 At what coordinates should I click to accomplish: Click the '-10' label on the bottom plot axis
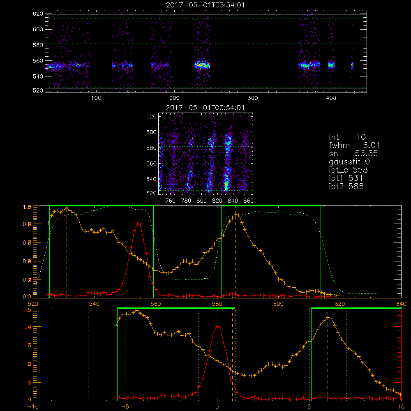pyautogui.click(x=33, y=407)
